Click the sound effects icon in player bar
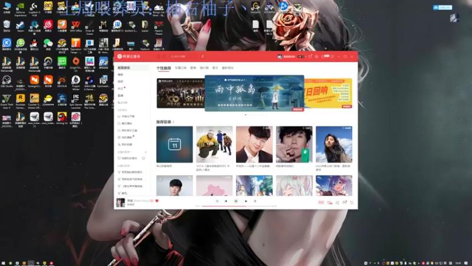Viewport: 472px width, 266px height. 330,203
